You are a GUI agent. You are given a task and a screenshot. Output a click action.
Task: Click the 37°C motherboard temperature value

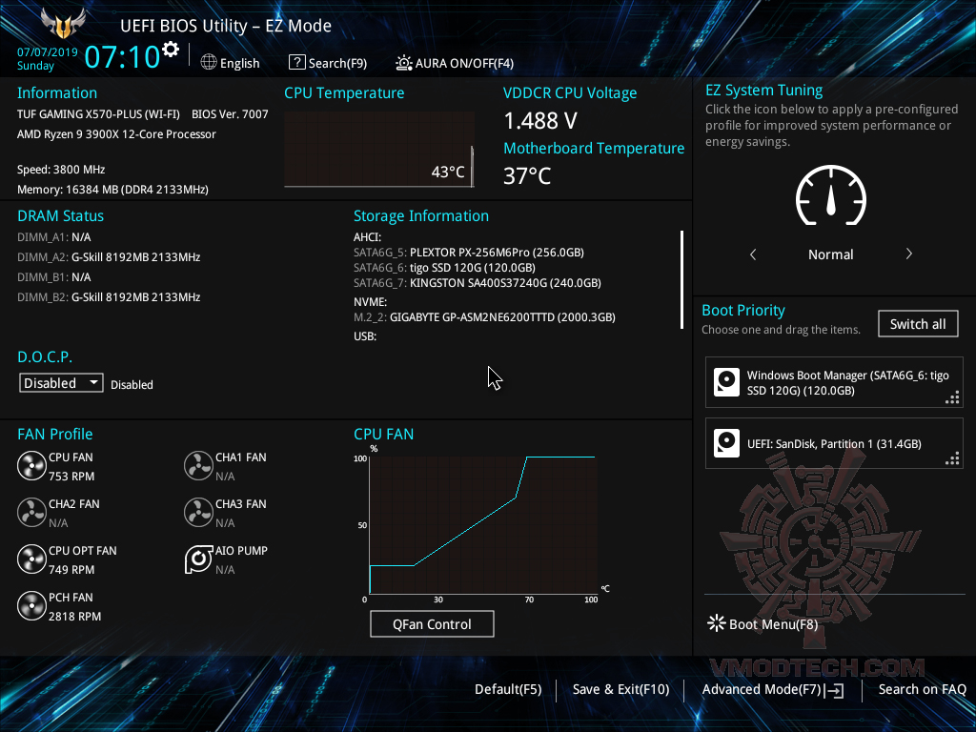click(x=527, y=176)
